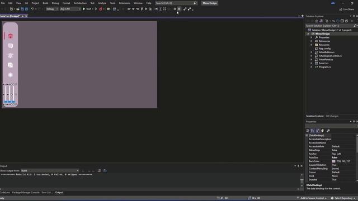
Task: Open the Any CPU platform dropdown
Action: point(70,9)
